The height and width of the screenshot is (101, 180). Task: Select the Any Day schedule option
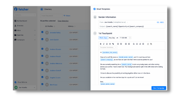(x=112, y=38)
